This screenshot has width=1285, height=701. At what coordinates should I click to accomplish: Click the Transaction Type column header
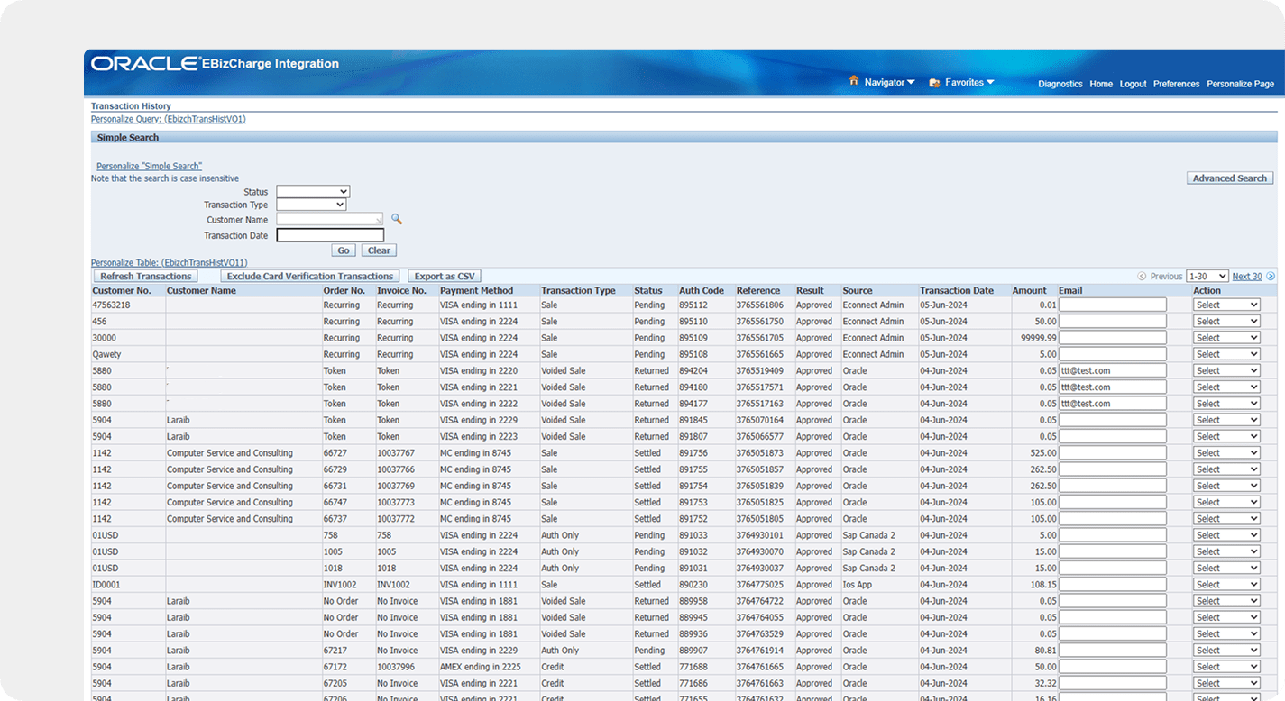coord(578,291)
